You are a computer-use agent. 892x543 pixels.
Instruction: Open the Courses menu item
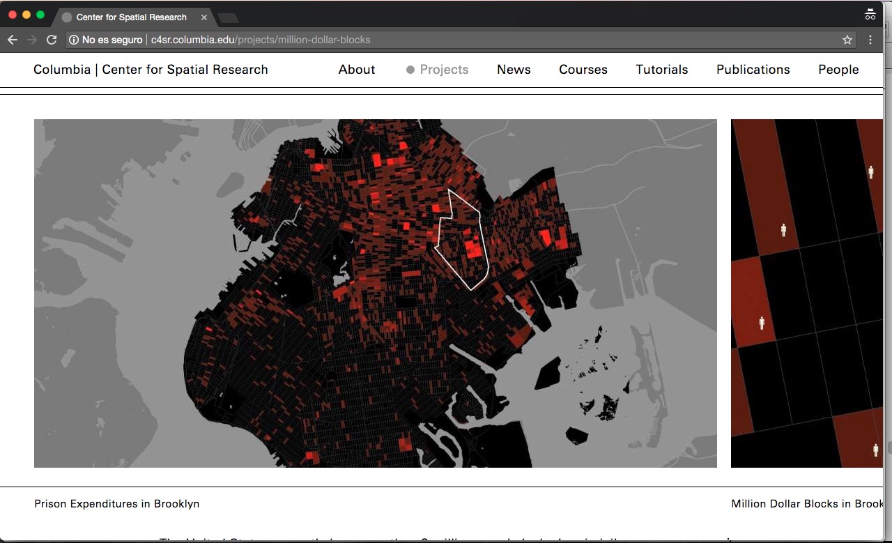pyautogui.click(x=583, y=70)
